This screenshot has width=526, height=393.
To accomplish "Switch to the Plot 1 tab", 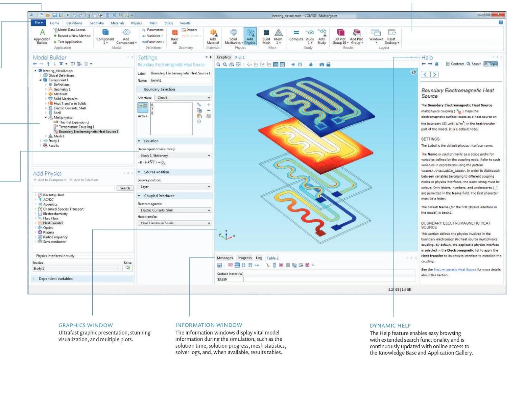I will click(x=240, y=57).
